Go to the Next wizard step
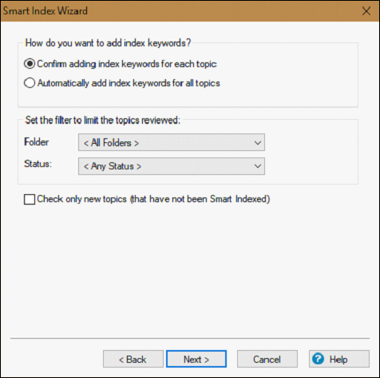This screenshot has height=378, width=380. [x=196, y=359]
